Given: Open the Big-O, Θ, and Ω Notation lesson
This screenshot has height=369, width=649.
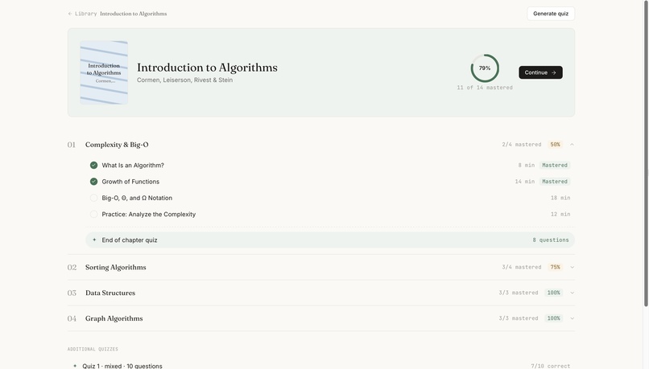Looking at the screenshot, I should (x=137, y=198).
